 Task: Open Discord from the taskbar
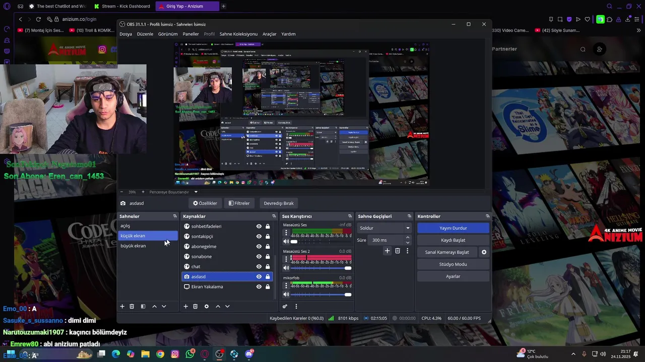coord(249,354)
